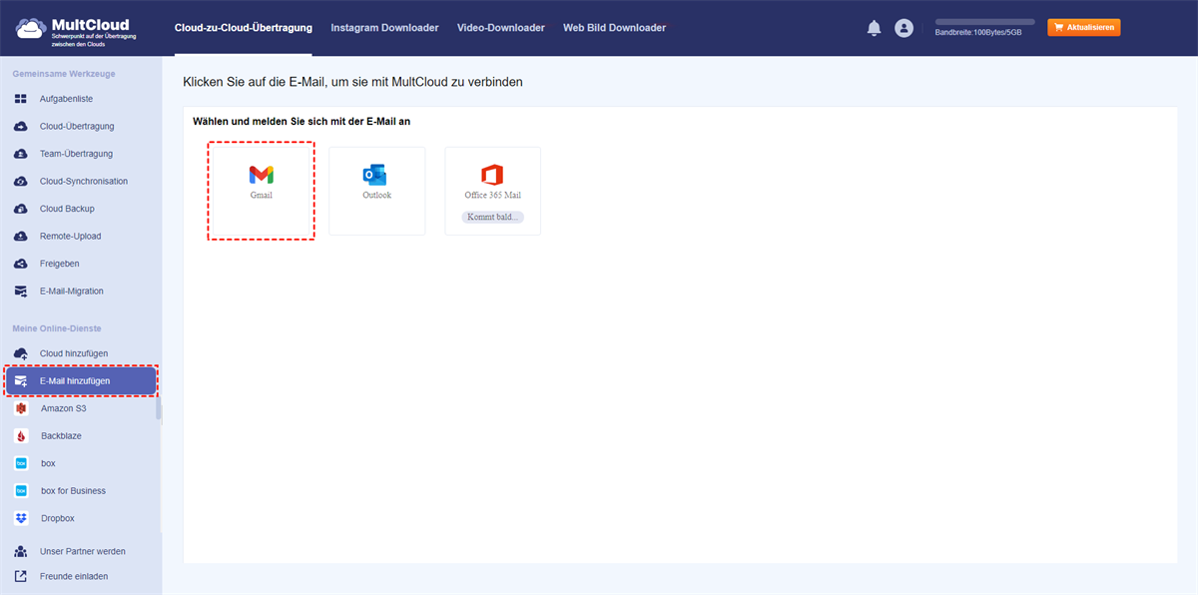Select the Amazon S3 label
Image resolution: width=1198 pixels, height=595 pixels.
[64, 408]
